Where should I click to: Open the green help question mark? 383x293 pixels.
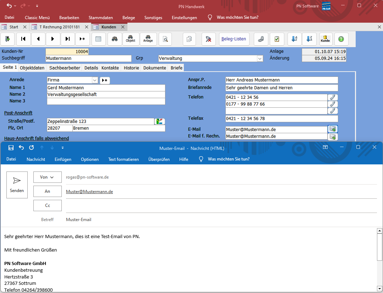coord(341,39)
